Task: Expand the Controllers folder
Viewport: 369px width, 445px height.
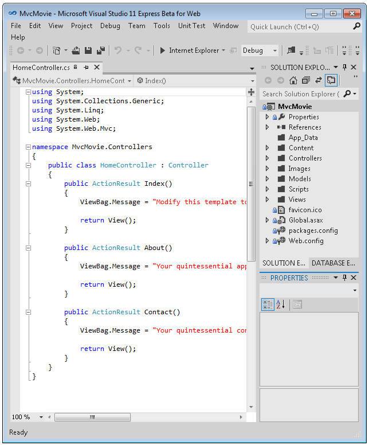Action: (x=267, y=158)
